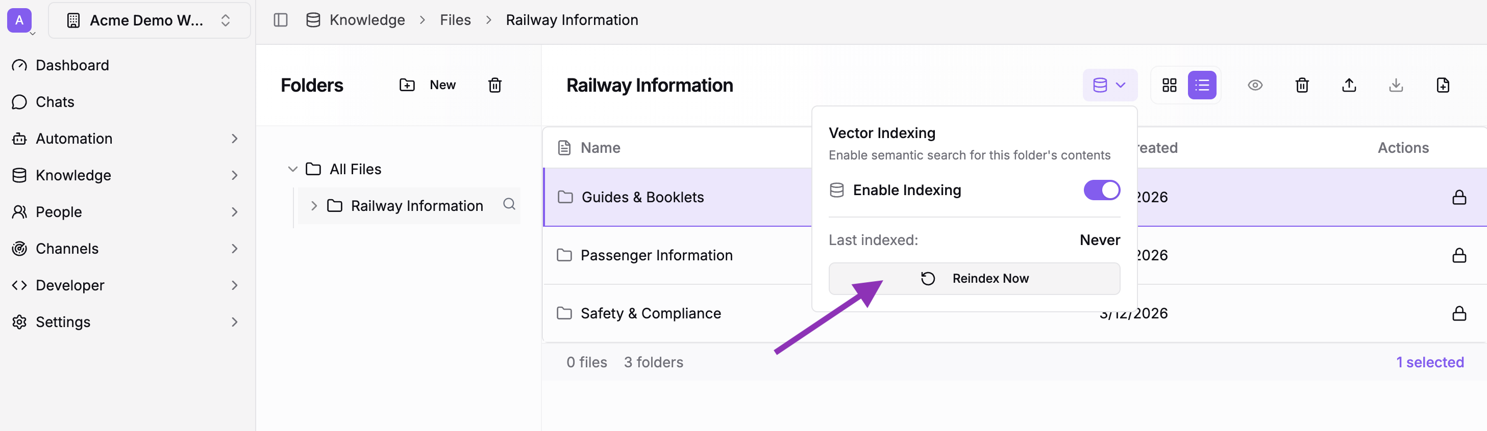Click the Reindex Now button

tap(974, 278)
